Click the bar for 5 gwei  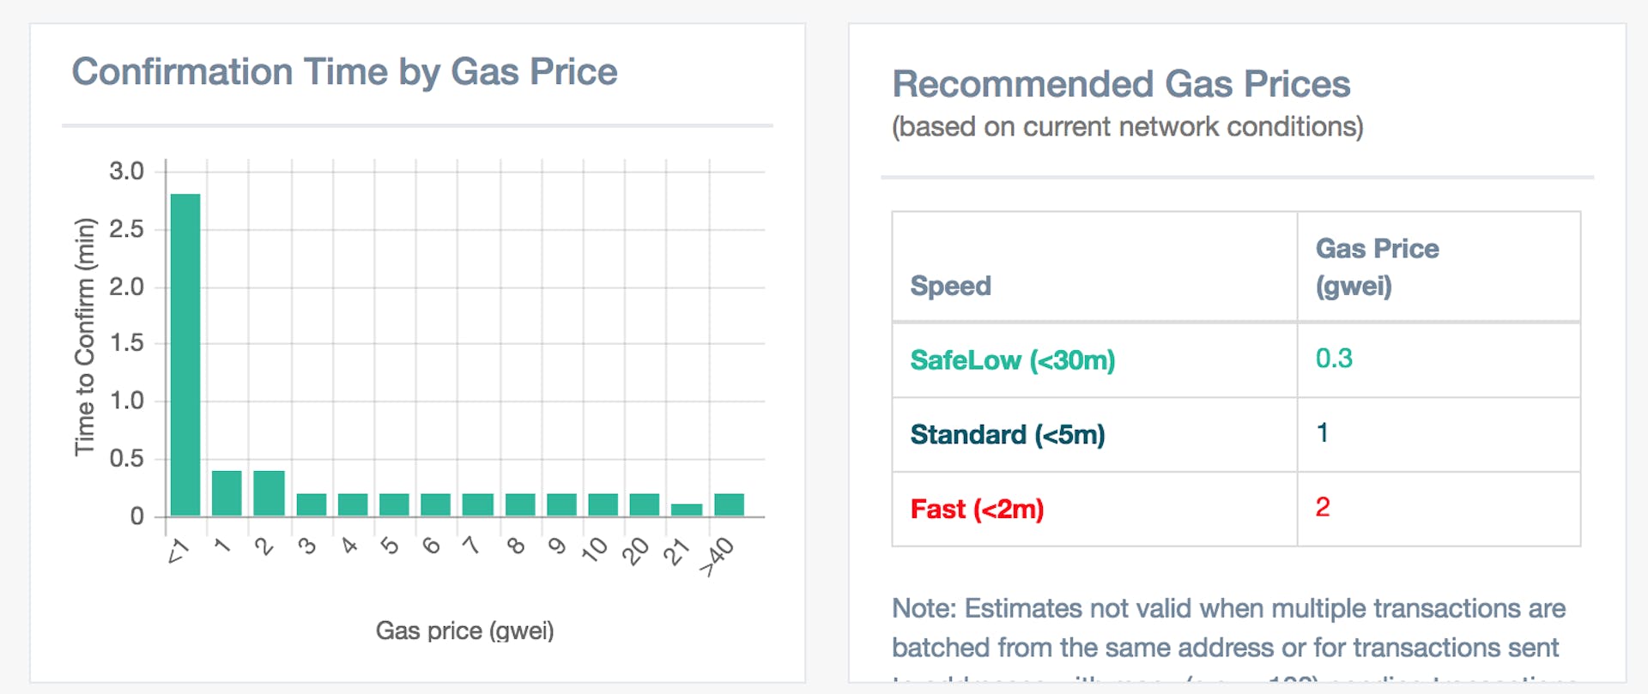pos(394,504)
